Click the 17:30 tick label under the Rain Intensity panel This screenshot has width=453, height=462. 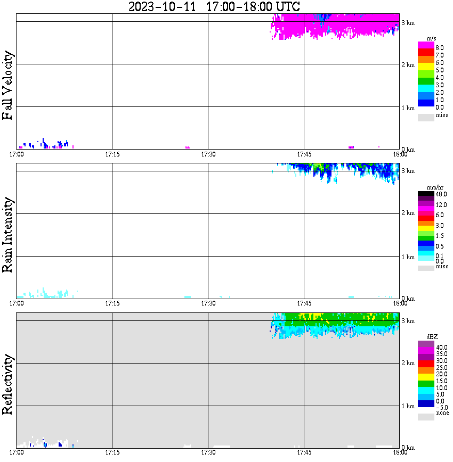[208, 303]
